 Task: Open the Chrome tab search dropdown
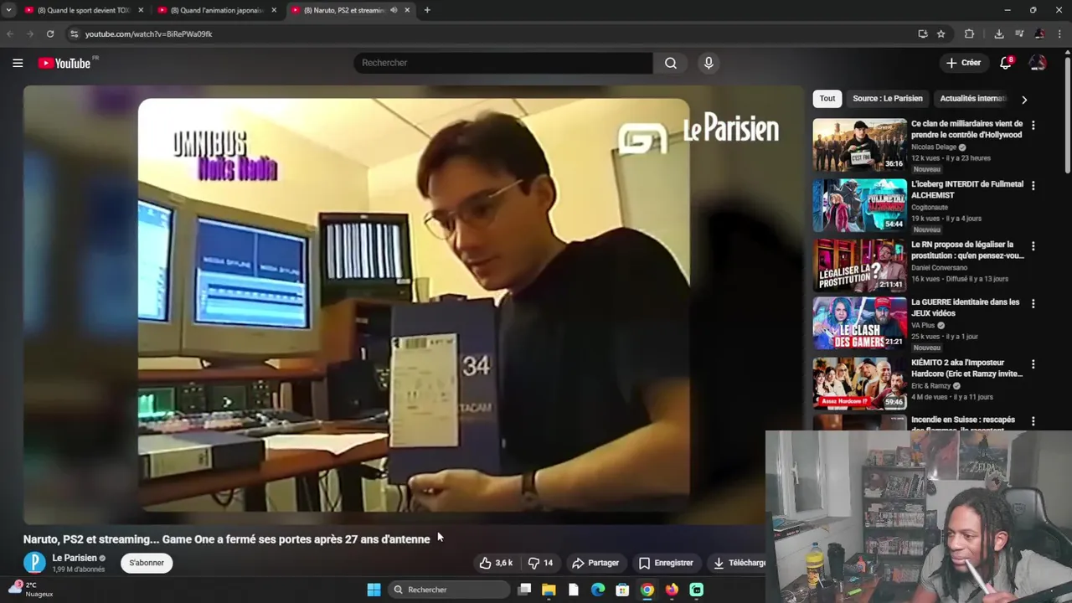[x=8, y=10]
